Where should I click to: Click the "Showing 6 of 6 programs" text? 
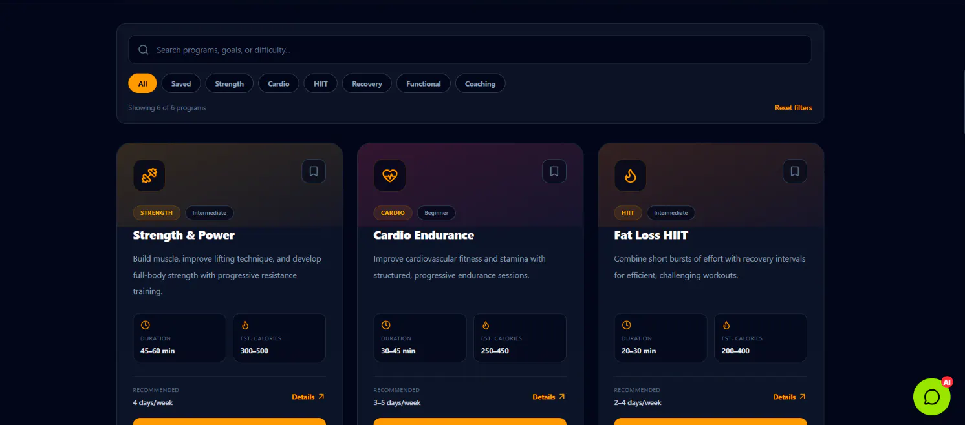tap(167, 108)
